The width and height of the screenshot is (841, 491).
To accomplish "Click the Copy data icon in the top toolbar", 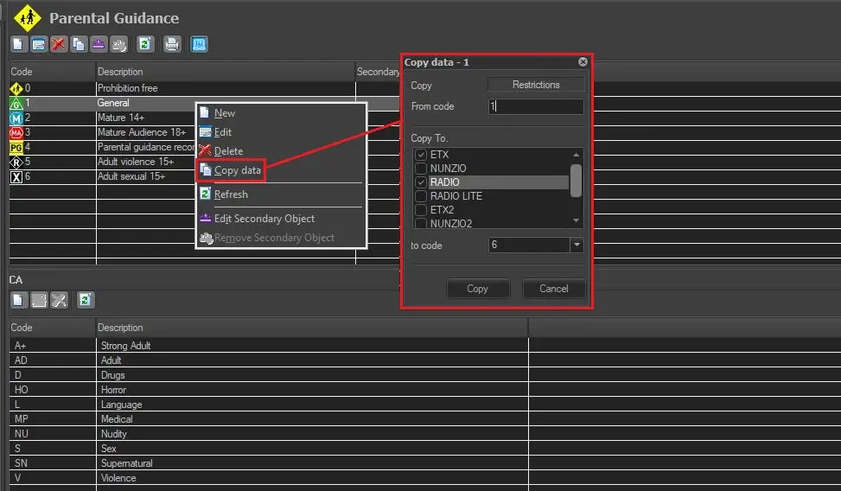I will 79,44.
